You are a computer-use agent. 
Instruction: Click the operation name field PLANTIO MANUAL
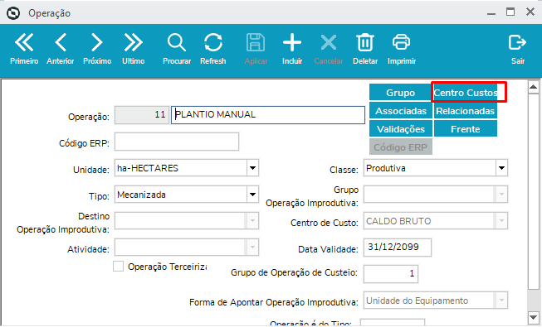(x=268, y=115)
